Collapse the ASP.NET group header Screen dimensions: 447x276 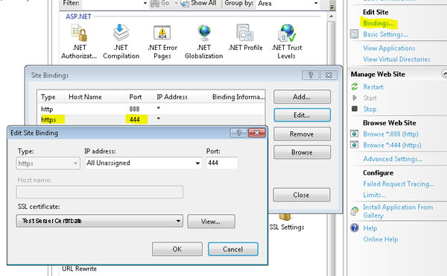pos(78,16)
